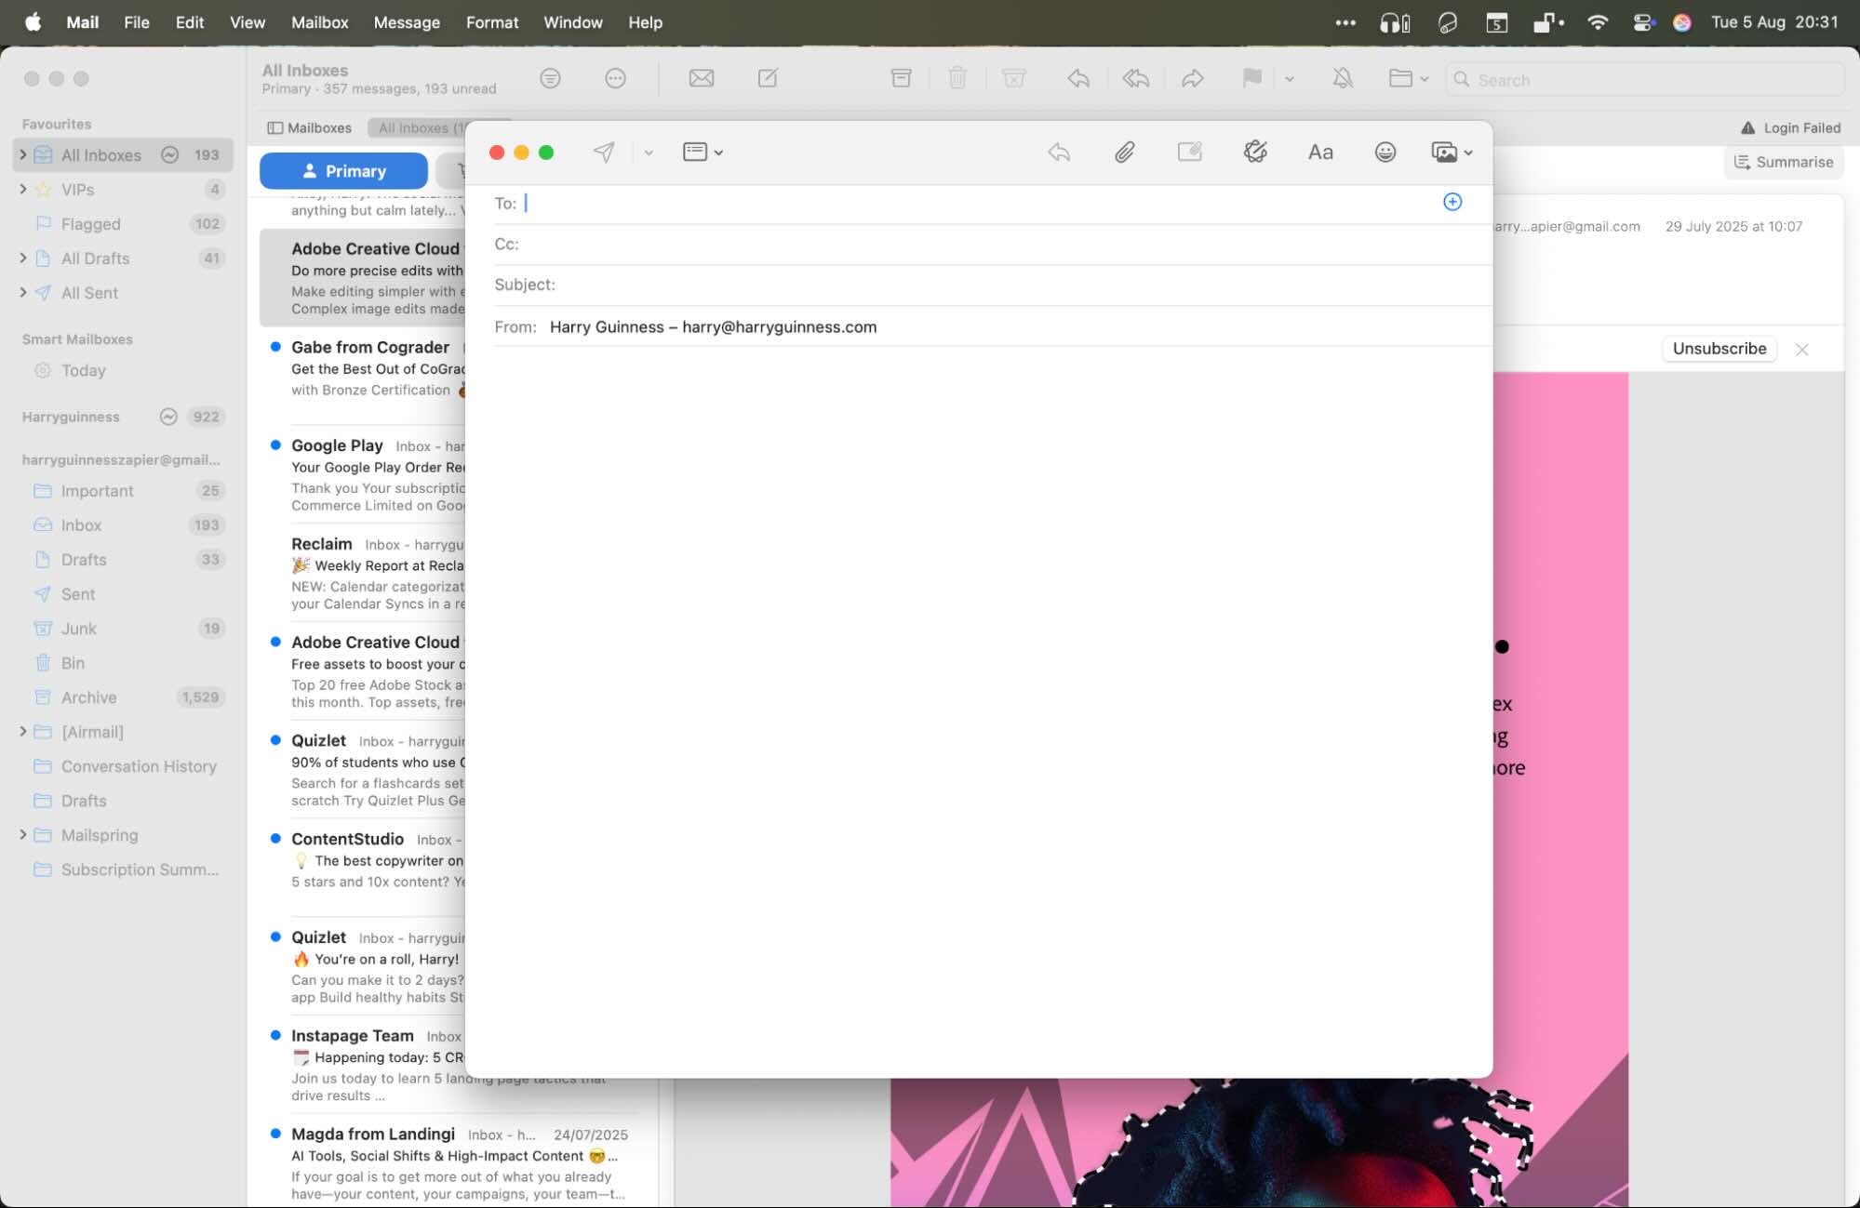Open the flag color dropdown chevron

(x=1290, y=78)
